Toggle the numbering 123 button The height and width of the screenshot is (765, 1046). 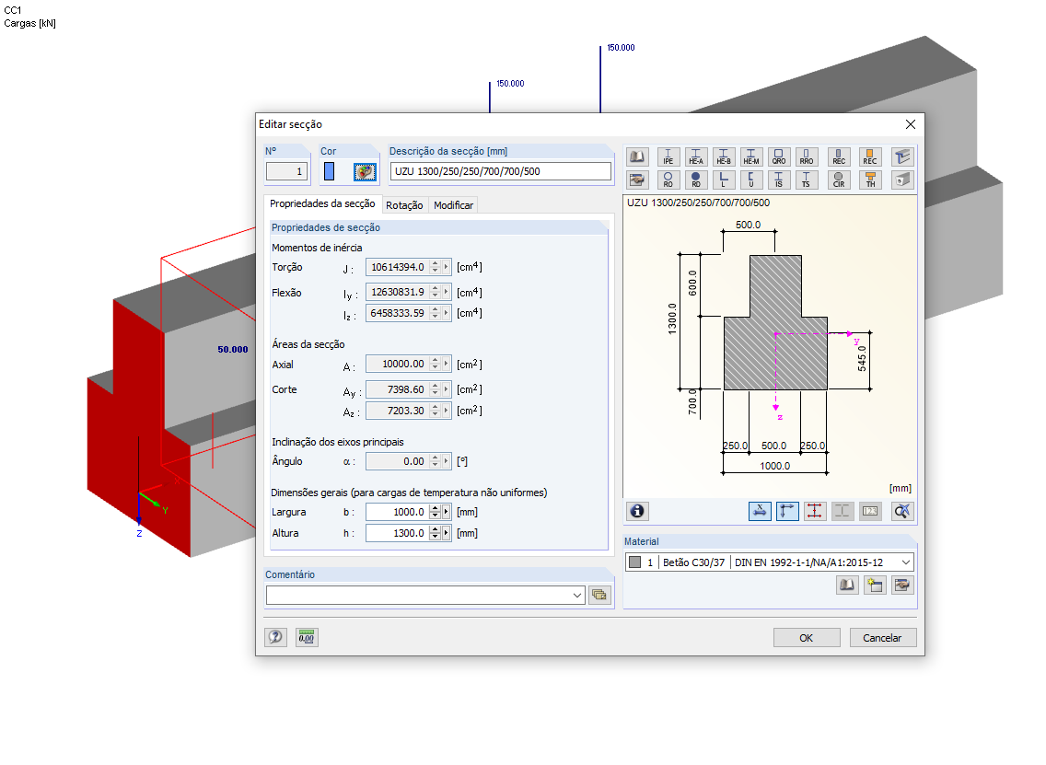(x=870, y=511)
